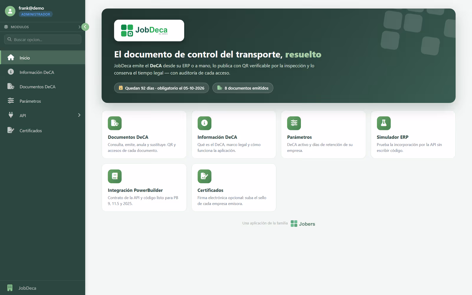Expand the API submenu chevron

tap(79, 115)
